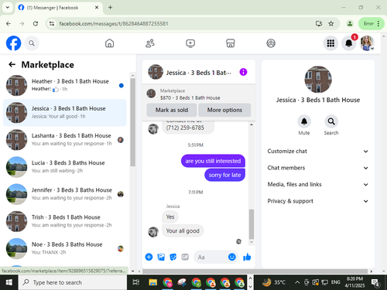387x290 pixels.
Task: Reload the page with refresh icon
Action: [x=36, y=24]
